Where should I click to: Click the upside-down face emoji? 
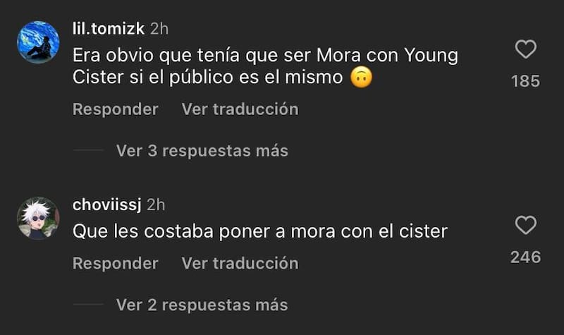361,78
